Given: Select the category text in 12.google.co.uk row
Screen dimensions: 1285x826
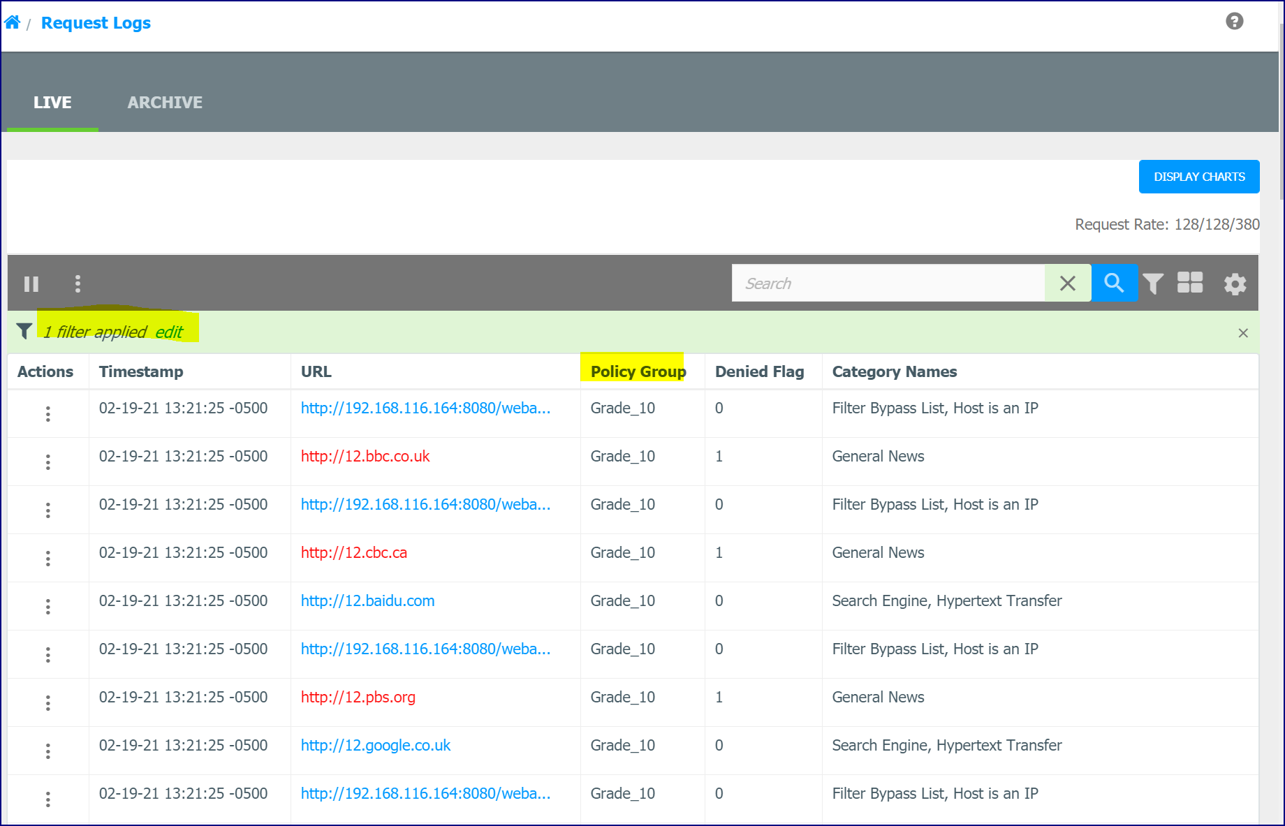Looking at the screenshot, I should tap(947, 746).
